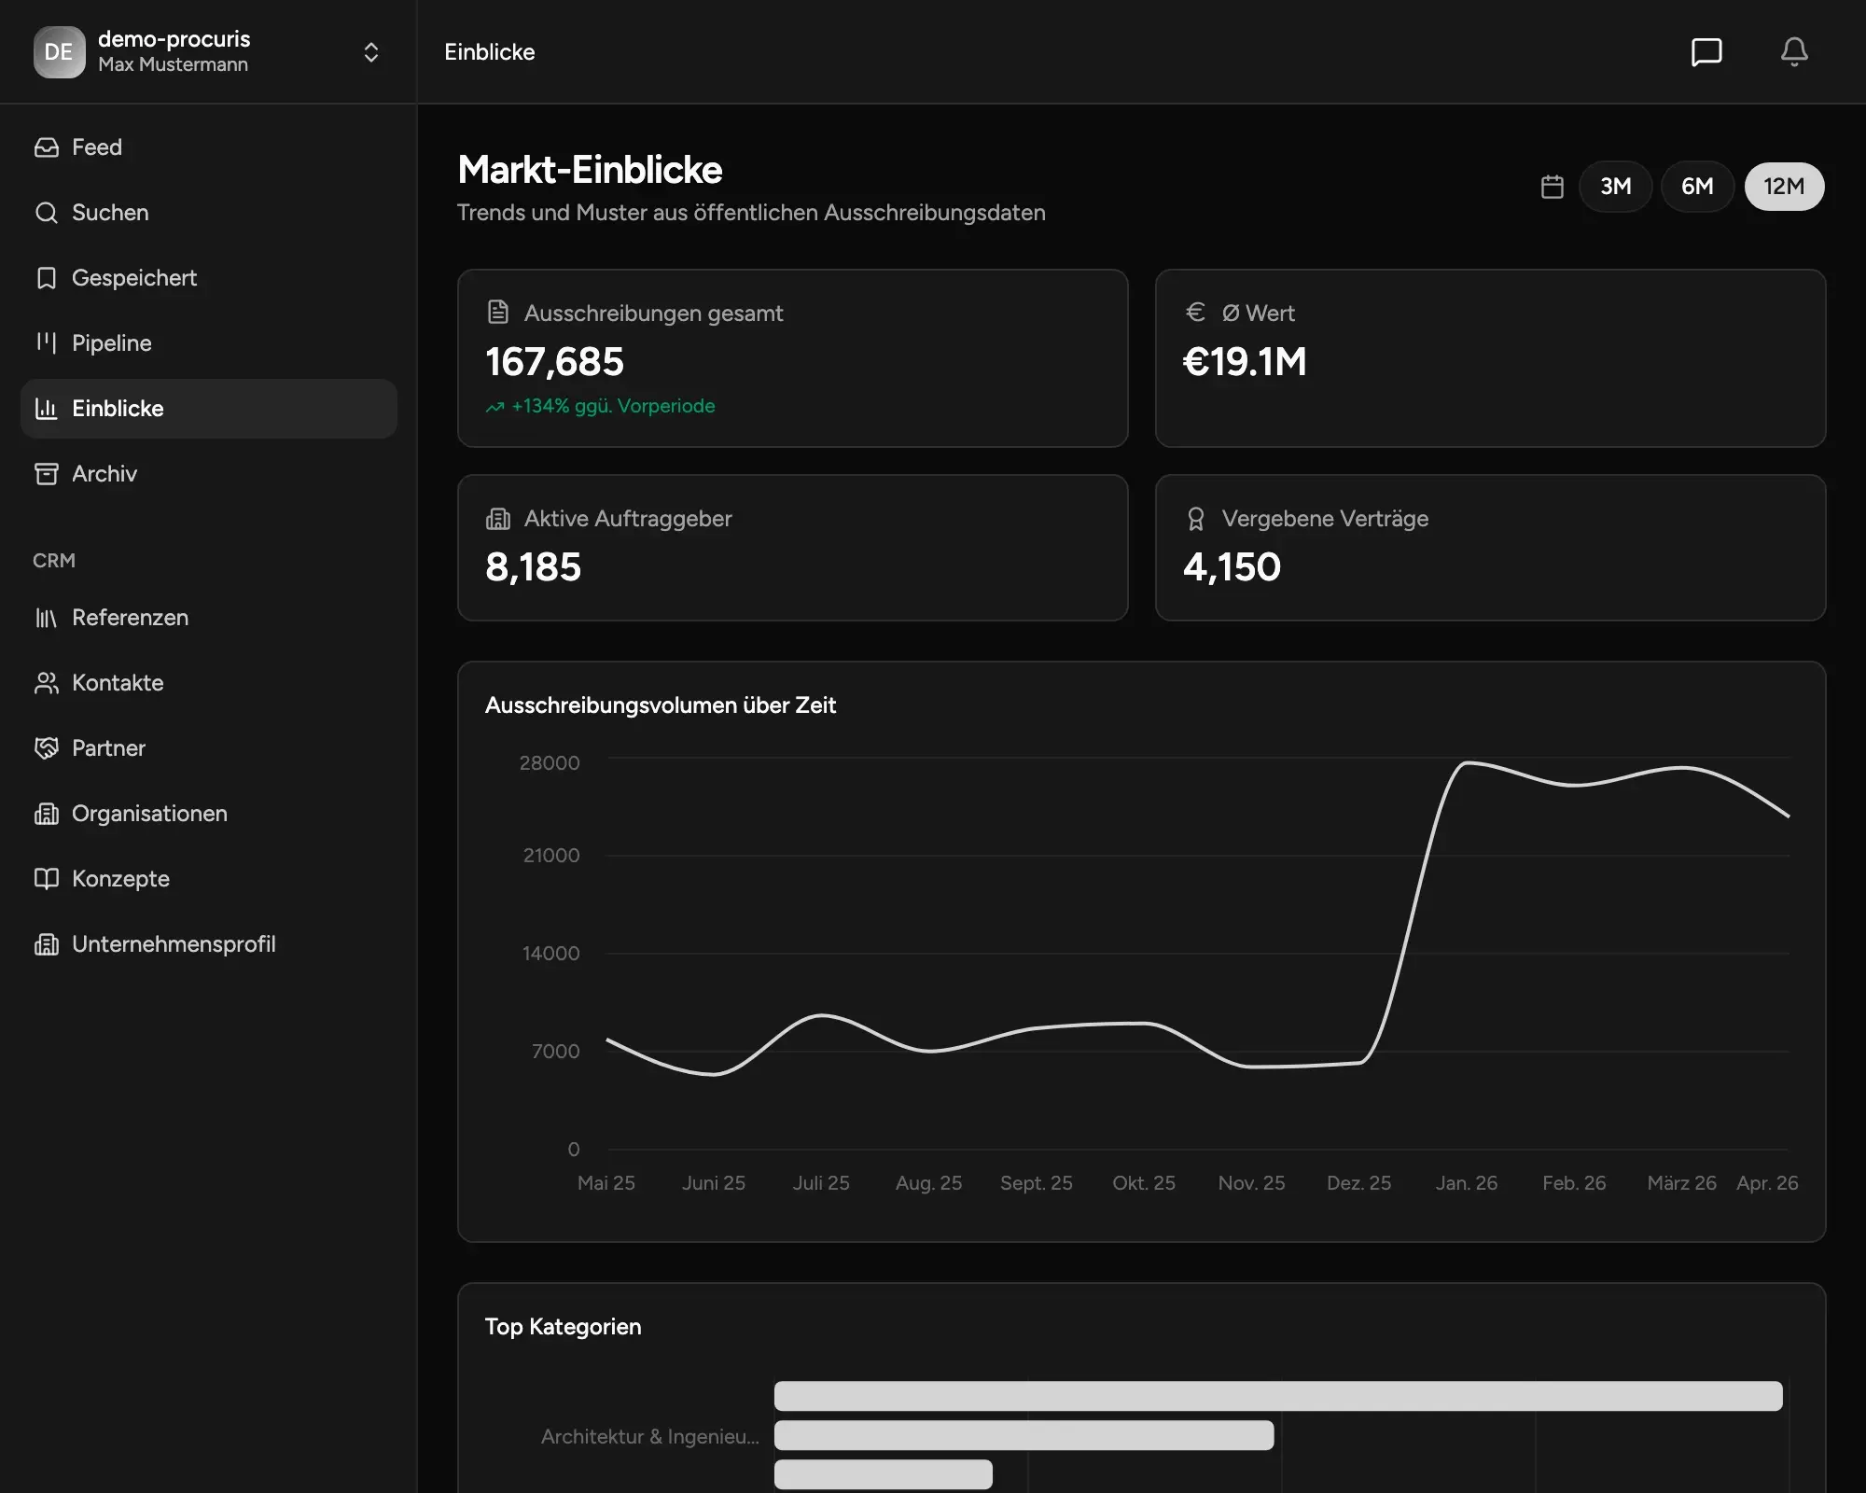Expand the demo-procuris workspace switcher
This screenshot has width=1866, height=1493.
(x=371, y=52)
